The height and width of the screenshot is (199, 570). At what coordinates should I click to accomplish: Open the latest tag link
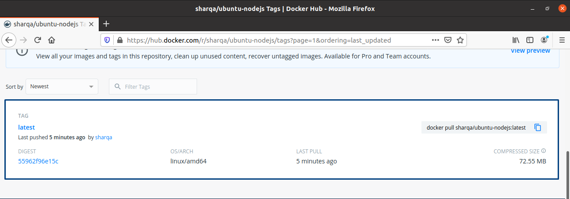pyautogui.click(x=26, y=127)
